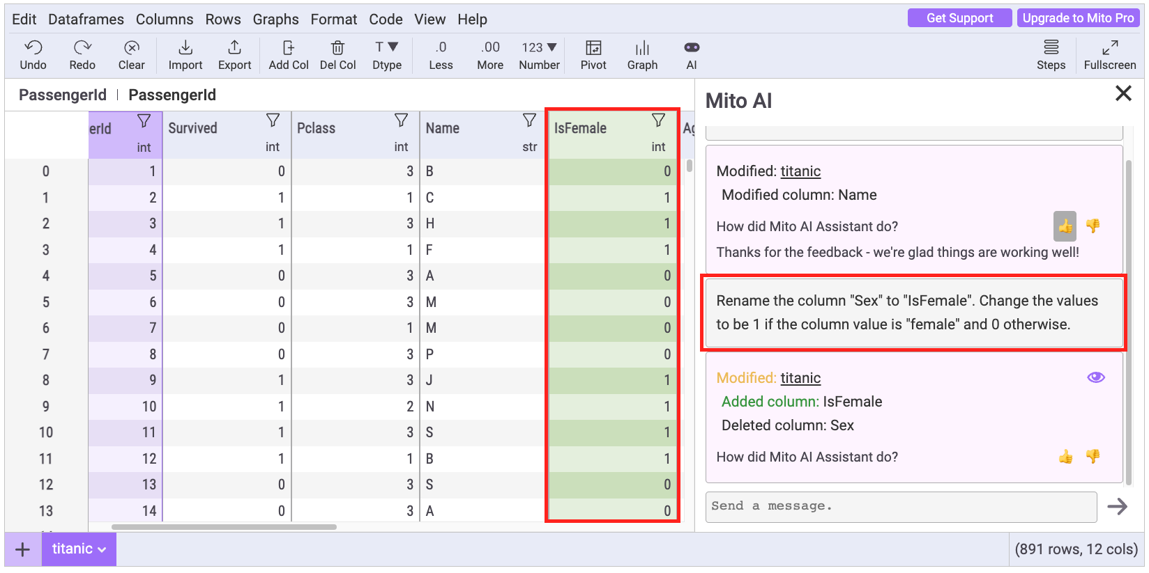1149x573 pixels.
Task: Toggle the eye preview on IsFemale change
Action: point(1095,377)
